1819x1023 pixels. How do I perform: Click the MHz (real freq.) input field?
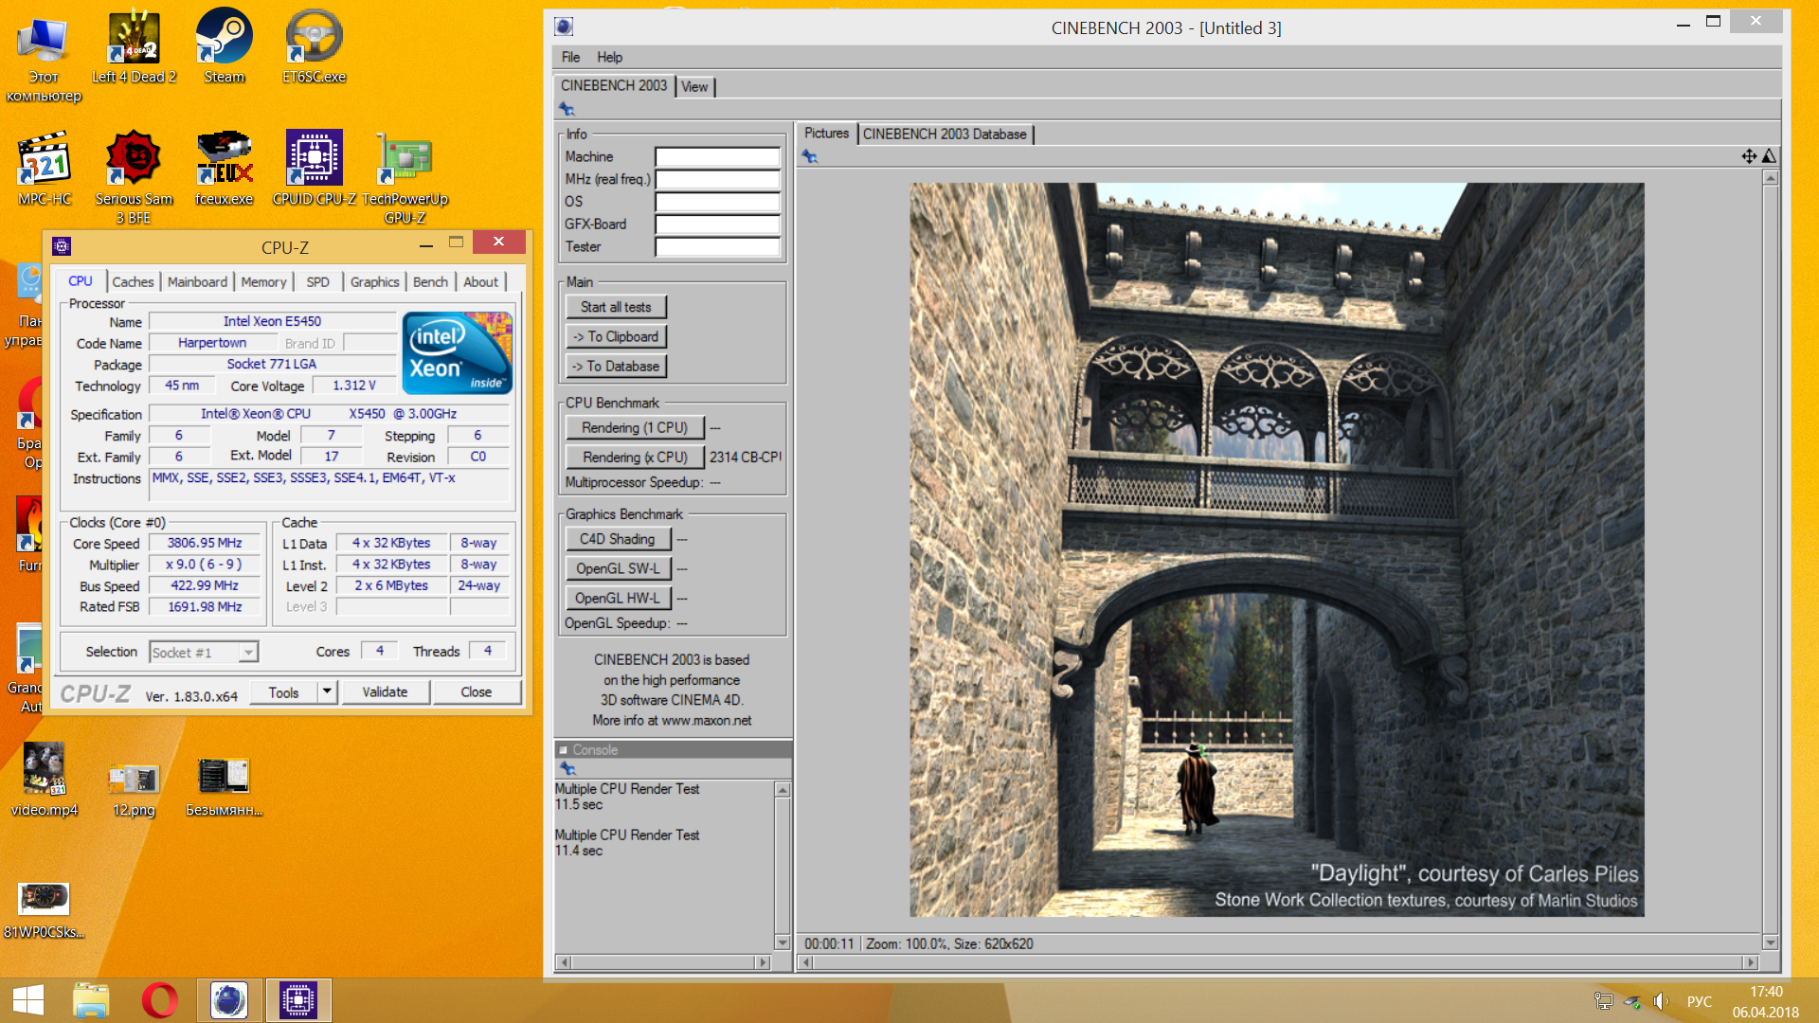[717, 179]
